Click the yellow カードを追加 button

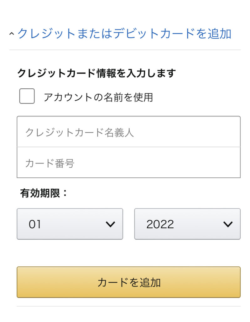click(x=128, y=282)
